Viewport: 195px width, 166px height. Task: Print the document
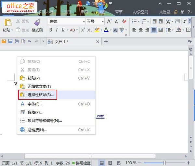(x=17, y=41)
